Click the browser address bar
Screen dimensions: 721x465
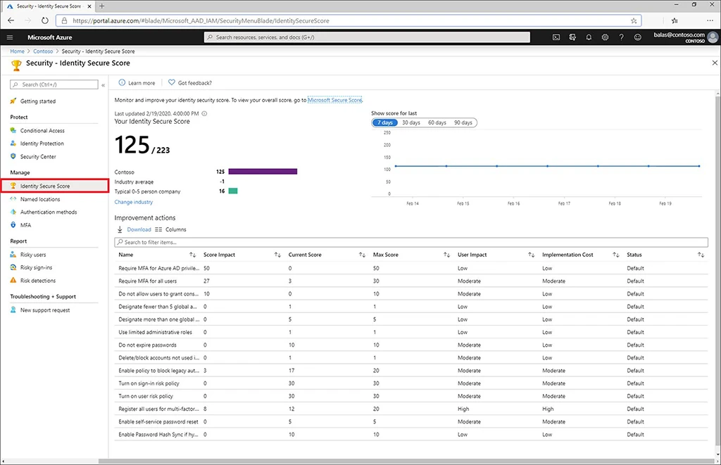coord(349,20)
